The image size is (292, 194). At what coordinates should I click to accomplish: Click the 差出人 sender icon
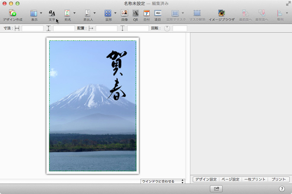click(87, 14)
